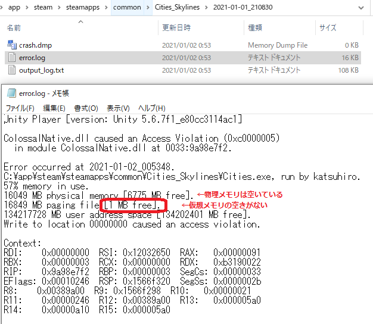Go to 'steamapps' folder in the breadcrumb
Image resolution: width=373 pixels, height=324 pixels.
pyautogui.click(x=83, y=7)
